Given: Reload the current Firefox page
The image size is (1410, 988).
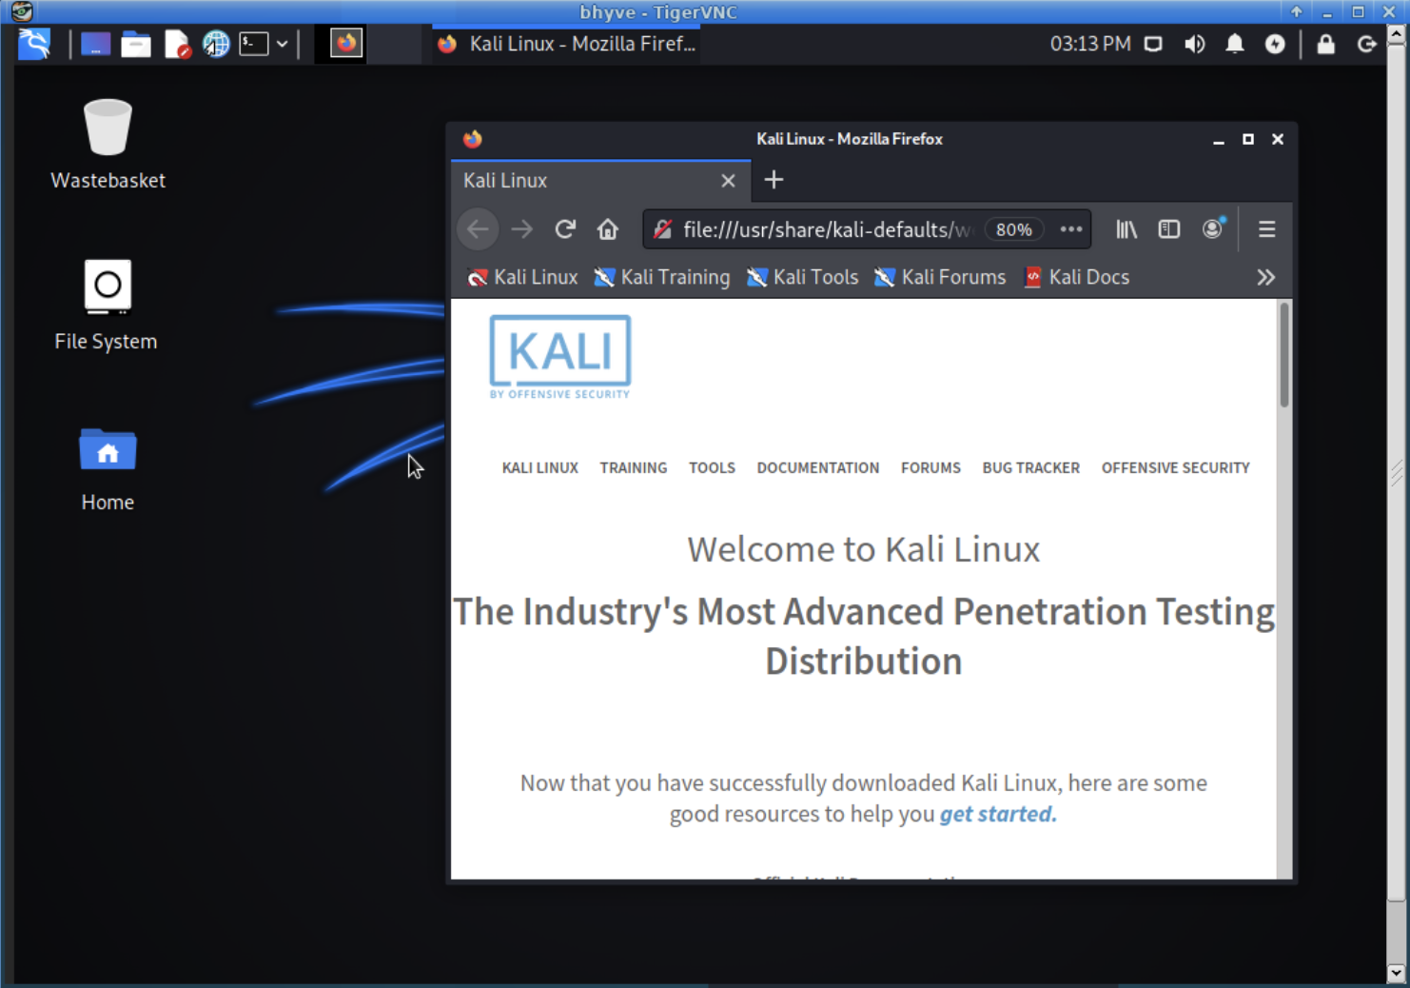Looking at the screenshot, I should pyautogui.click(x=565, y=229).
